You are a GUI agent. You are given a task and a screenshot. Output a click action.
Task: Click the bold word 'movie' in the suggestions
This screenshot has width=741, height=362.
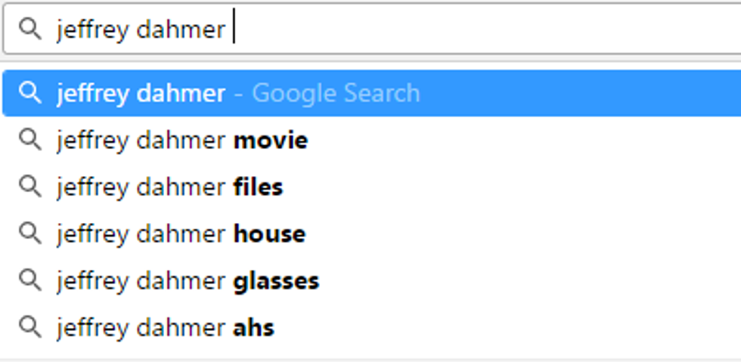271,141
